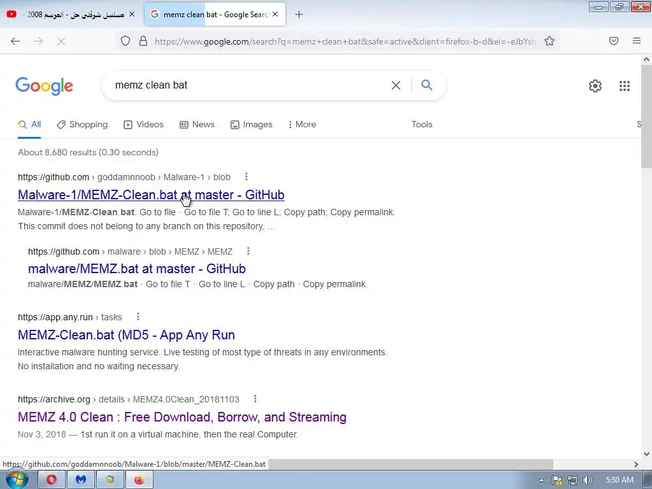
Task: Open Opera from the taskbar
Action: 52,479
